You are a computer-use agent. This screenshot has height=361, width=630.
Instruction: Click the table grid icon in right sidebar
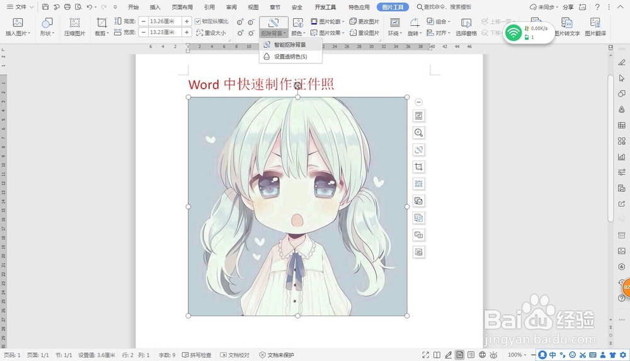tap(622, 125)
